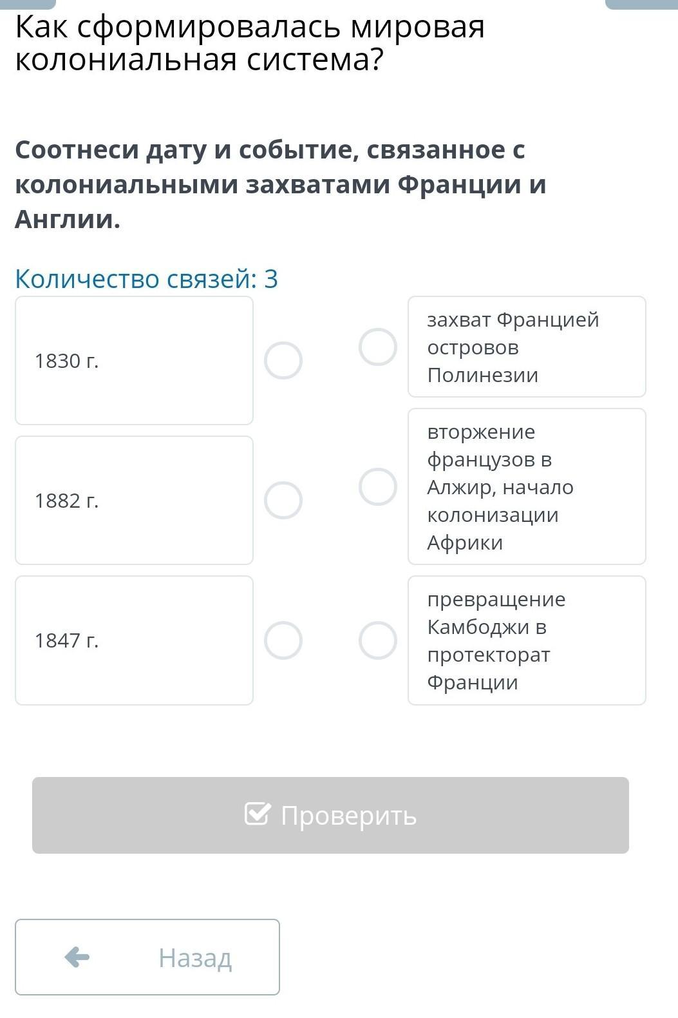
Task: Click the 1882 г. date card
Action: (134, 501)
